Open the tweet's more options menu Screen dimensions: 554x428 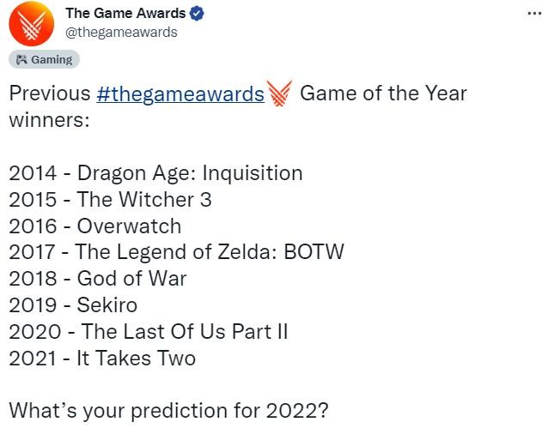click(x=533, y=15)
